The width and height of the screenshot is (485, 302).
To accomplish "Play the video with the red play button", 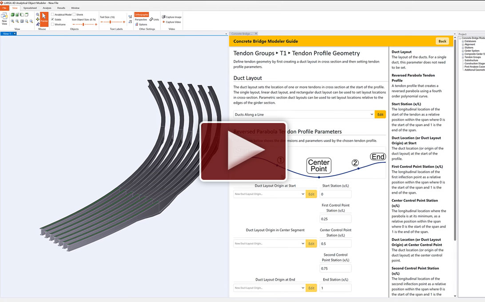I will (244, 151).
